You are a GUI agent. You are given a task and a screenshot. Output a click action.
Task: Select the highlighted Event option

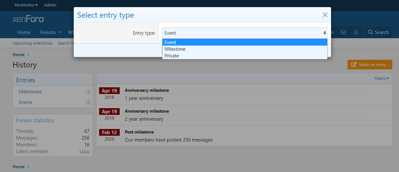(x=170, y=42)
